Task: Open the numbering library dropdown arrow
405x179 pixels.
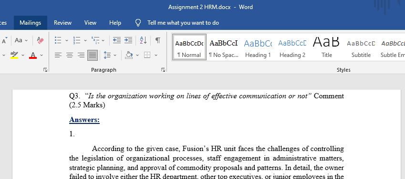Action: tap(85, 40)
